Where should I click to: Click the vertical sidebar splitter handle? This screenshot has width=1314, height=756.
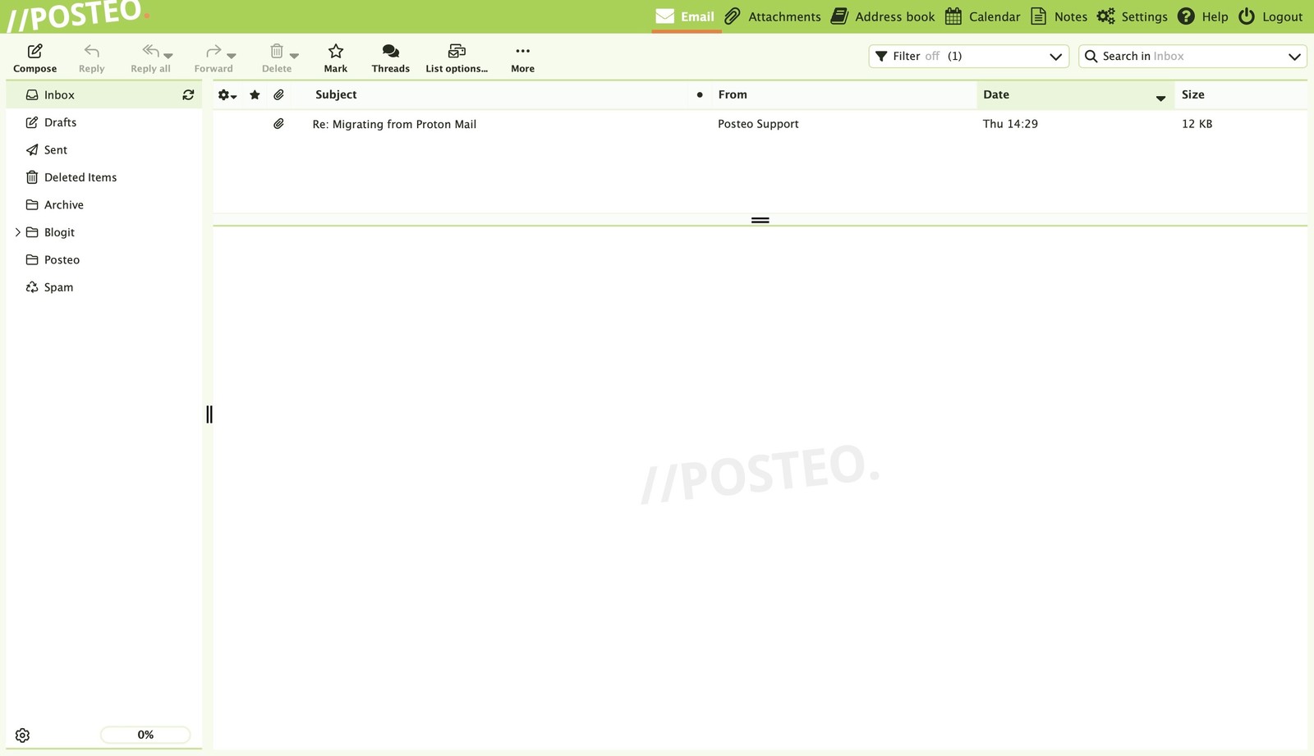coord(209,415)
